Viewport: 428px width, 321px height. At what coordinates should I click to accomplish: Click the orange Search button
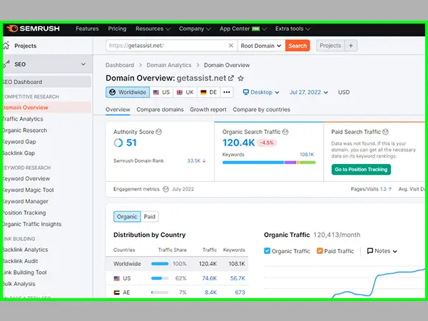coord(297,46)
